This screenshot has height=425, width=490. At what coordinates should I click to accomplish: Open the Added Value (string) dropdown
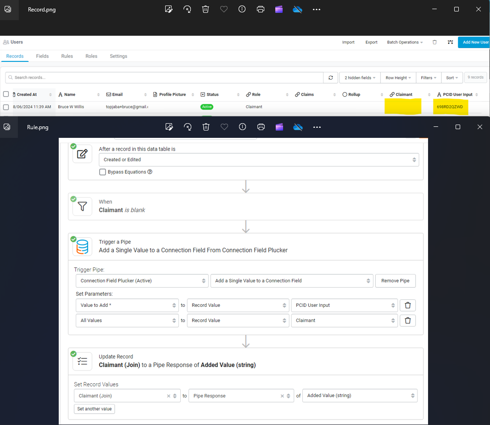click(360, 396)
